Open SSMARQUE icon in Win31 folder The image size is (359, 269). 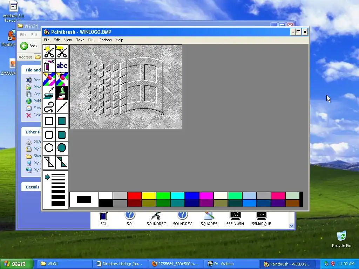pos(262,219)
